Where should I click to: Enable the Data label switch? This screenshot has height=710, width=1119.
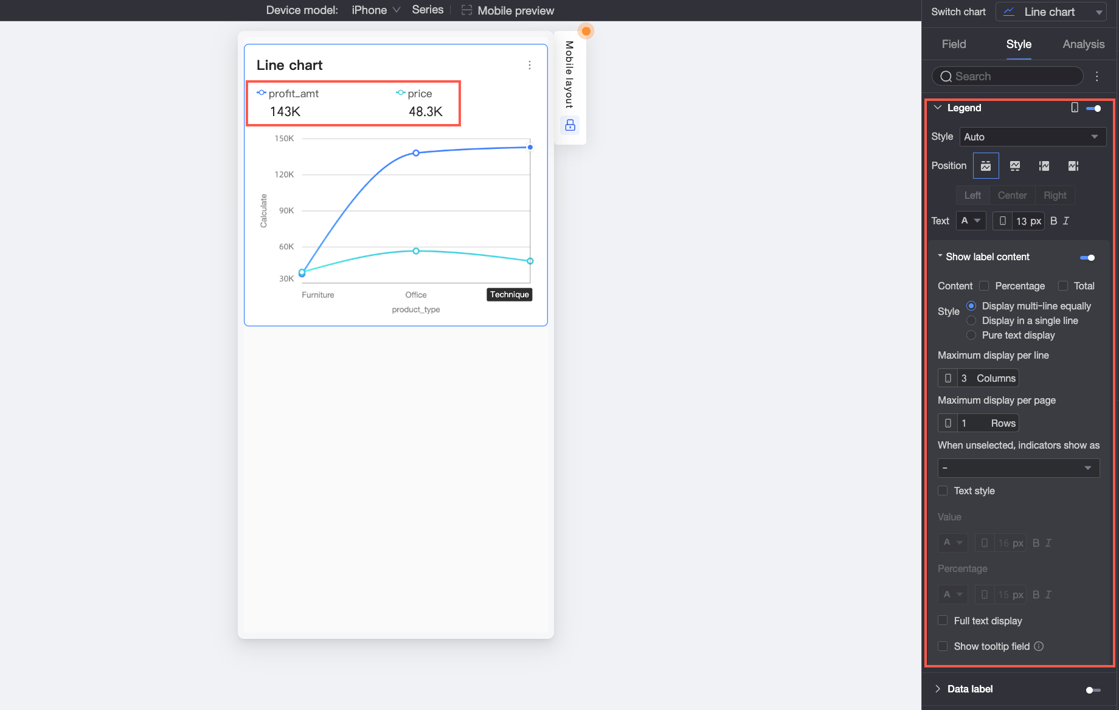tap(1093, 690)
